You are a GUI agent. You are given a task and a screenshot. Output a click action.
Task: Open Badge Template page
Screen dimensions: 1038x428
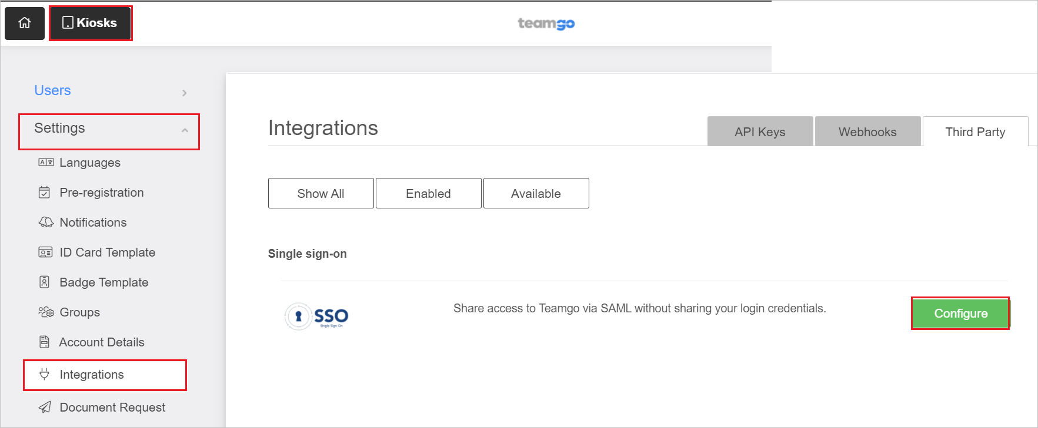tap(104, 282)
